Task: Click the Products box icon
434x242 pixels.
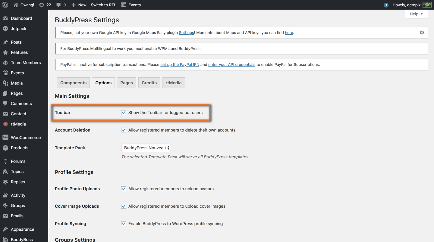Action: (x=5, y=148)
